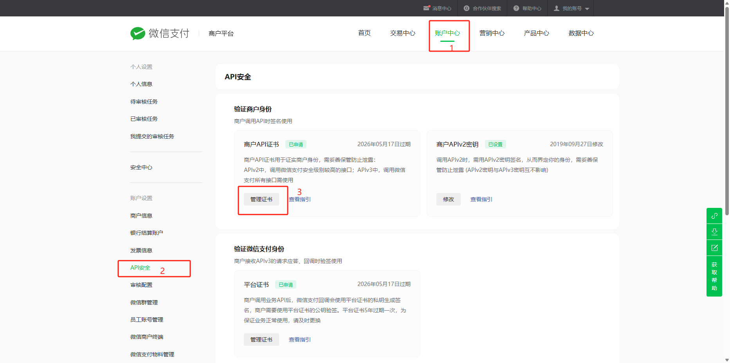730x363 pixels.
Task: Open 查看指引 link for 平台证书
Action: [x=300, y=340]
